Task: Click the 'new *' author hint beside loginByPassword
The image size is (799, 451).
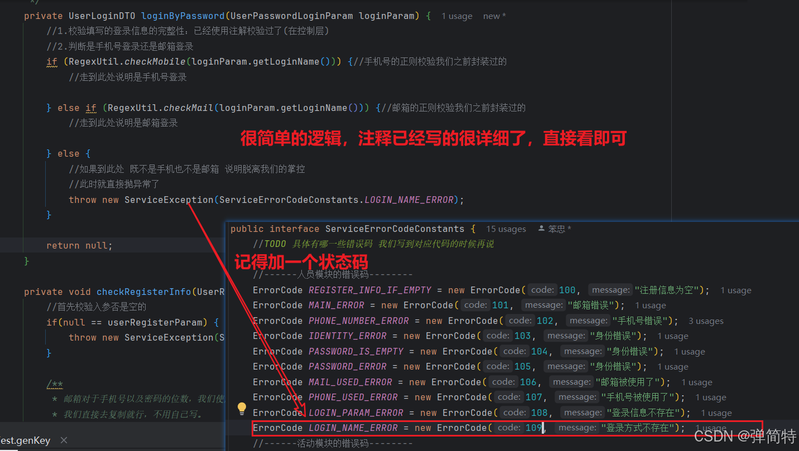Action: pos(494,16)
